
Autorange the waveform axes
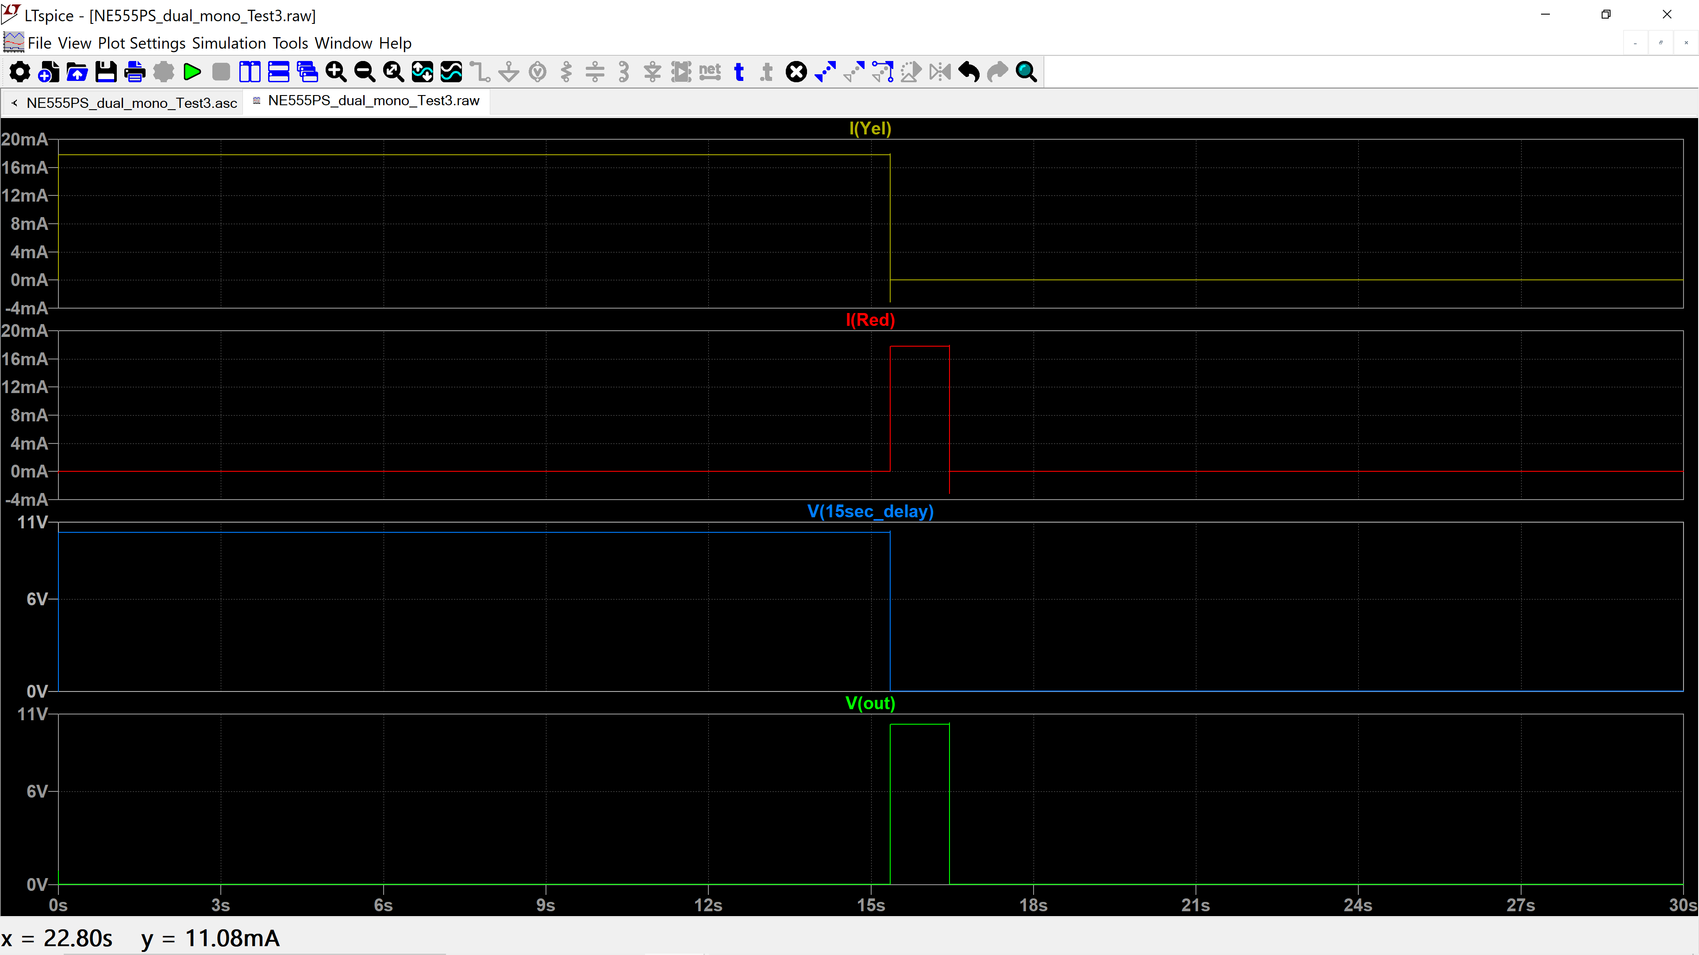pos(422,72)
